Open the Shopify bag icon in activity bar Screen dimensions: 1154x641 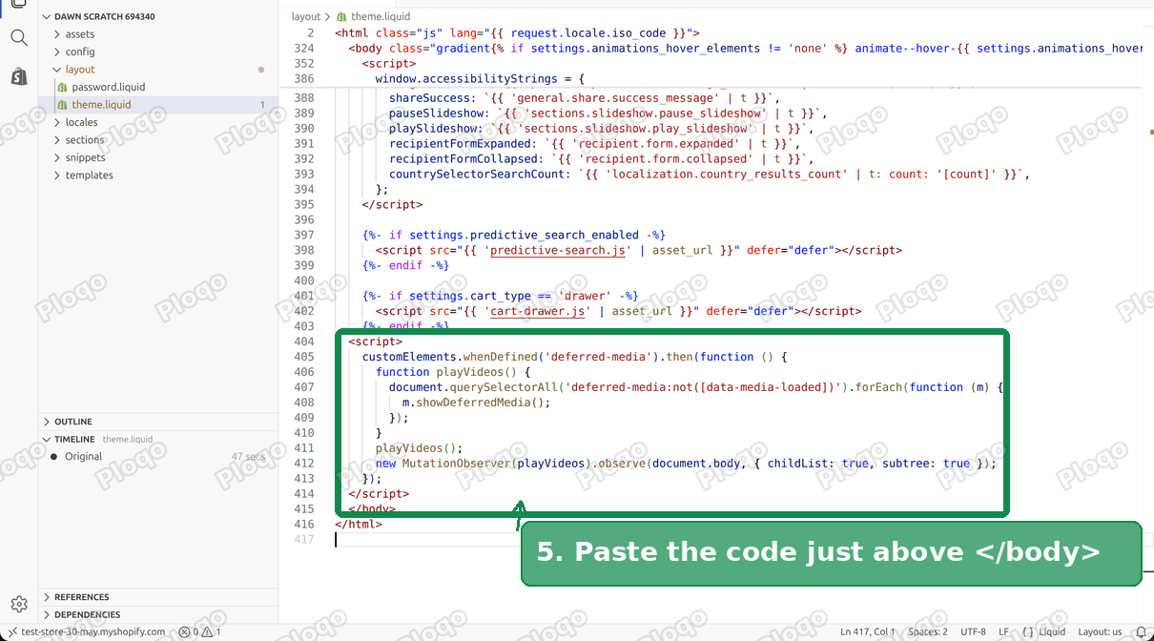pos(18,76)
